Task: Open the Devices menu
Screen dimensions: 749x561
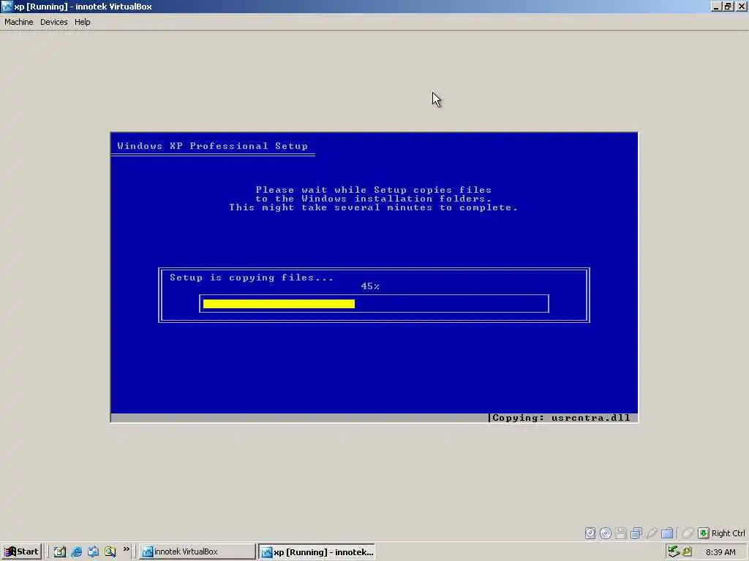Action: (54, 22)
